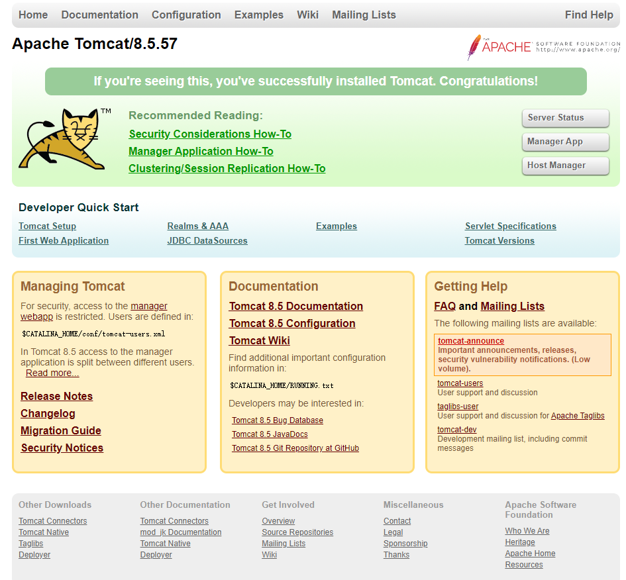Open Overview under Get Involved
The width and height of the screenshot is (626, 580).
(x=278, y=521)
